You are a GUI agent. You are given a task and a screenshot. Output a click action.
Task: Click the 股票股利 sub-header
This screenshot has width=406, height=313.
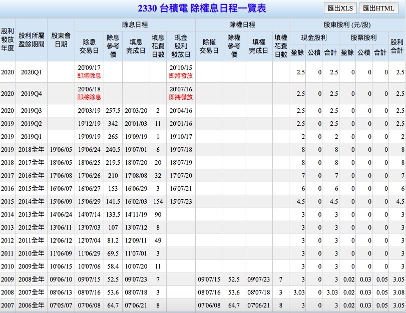(x=363, y=38)
